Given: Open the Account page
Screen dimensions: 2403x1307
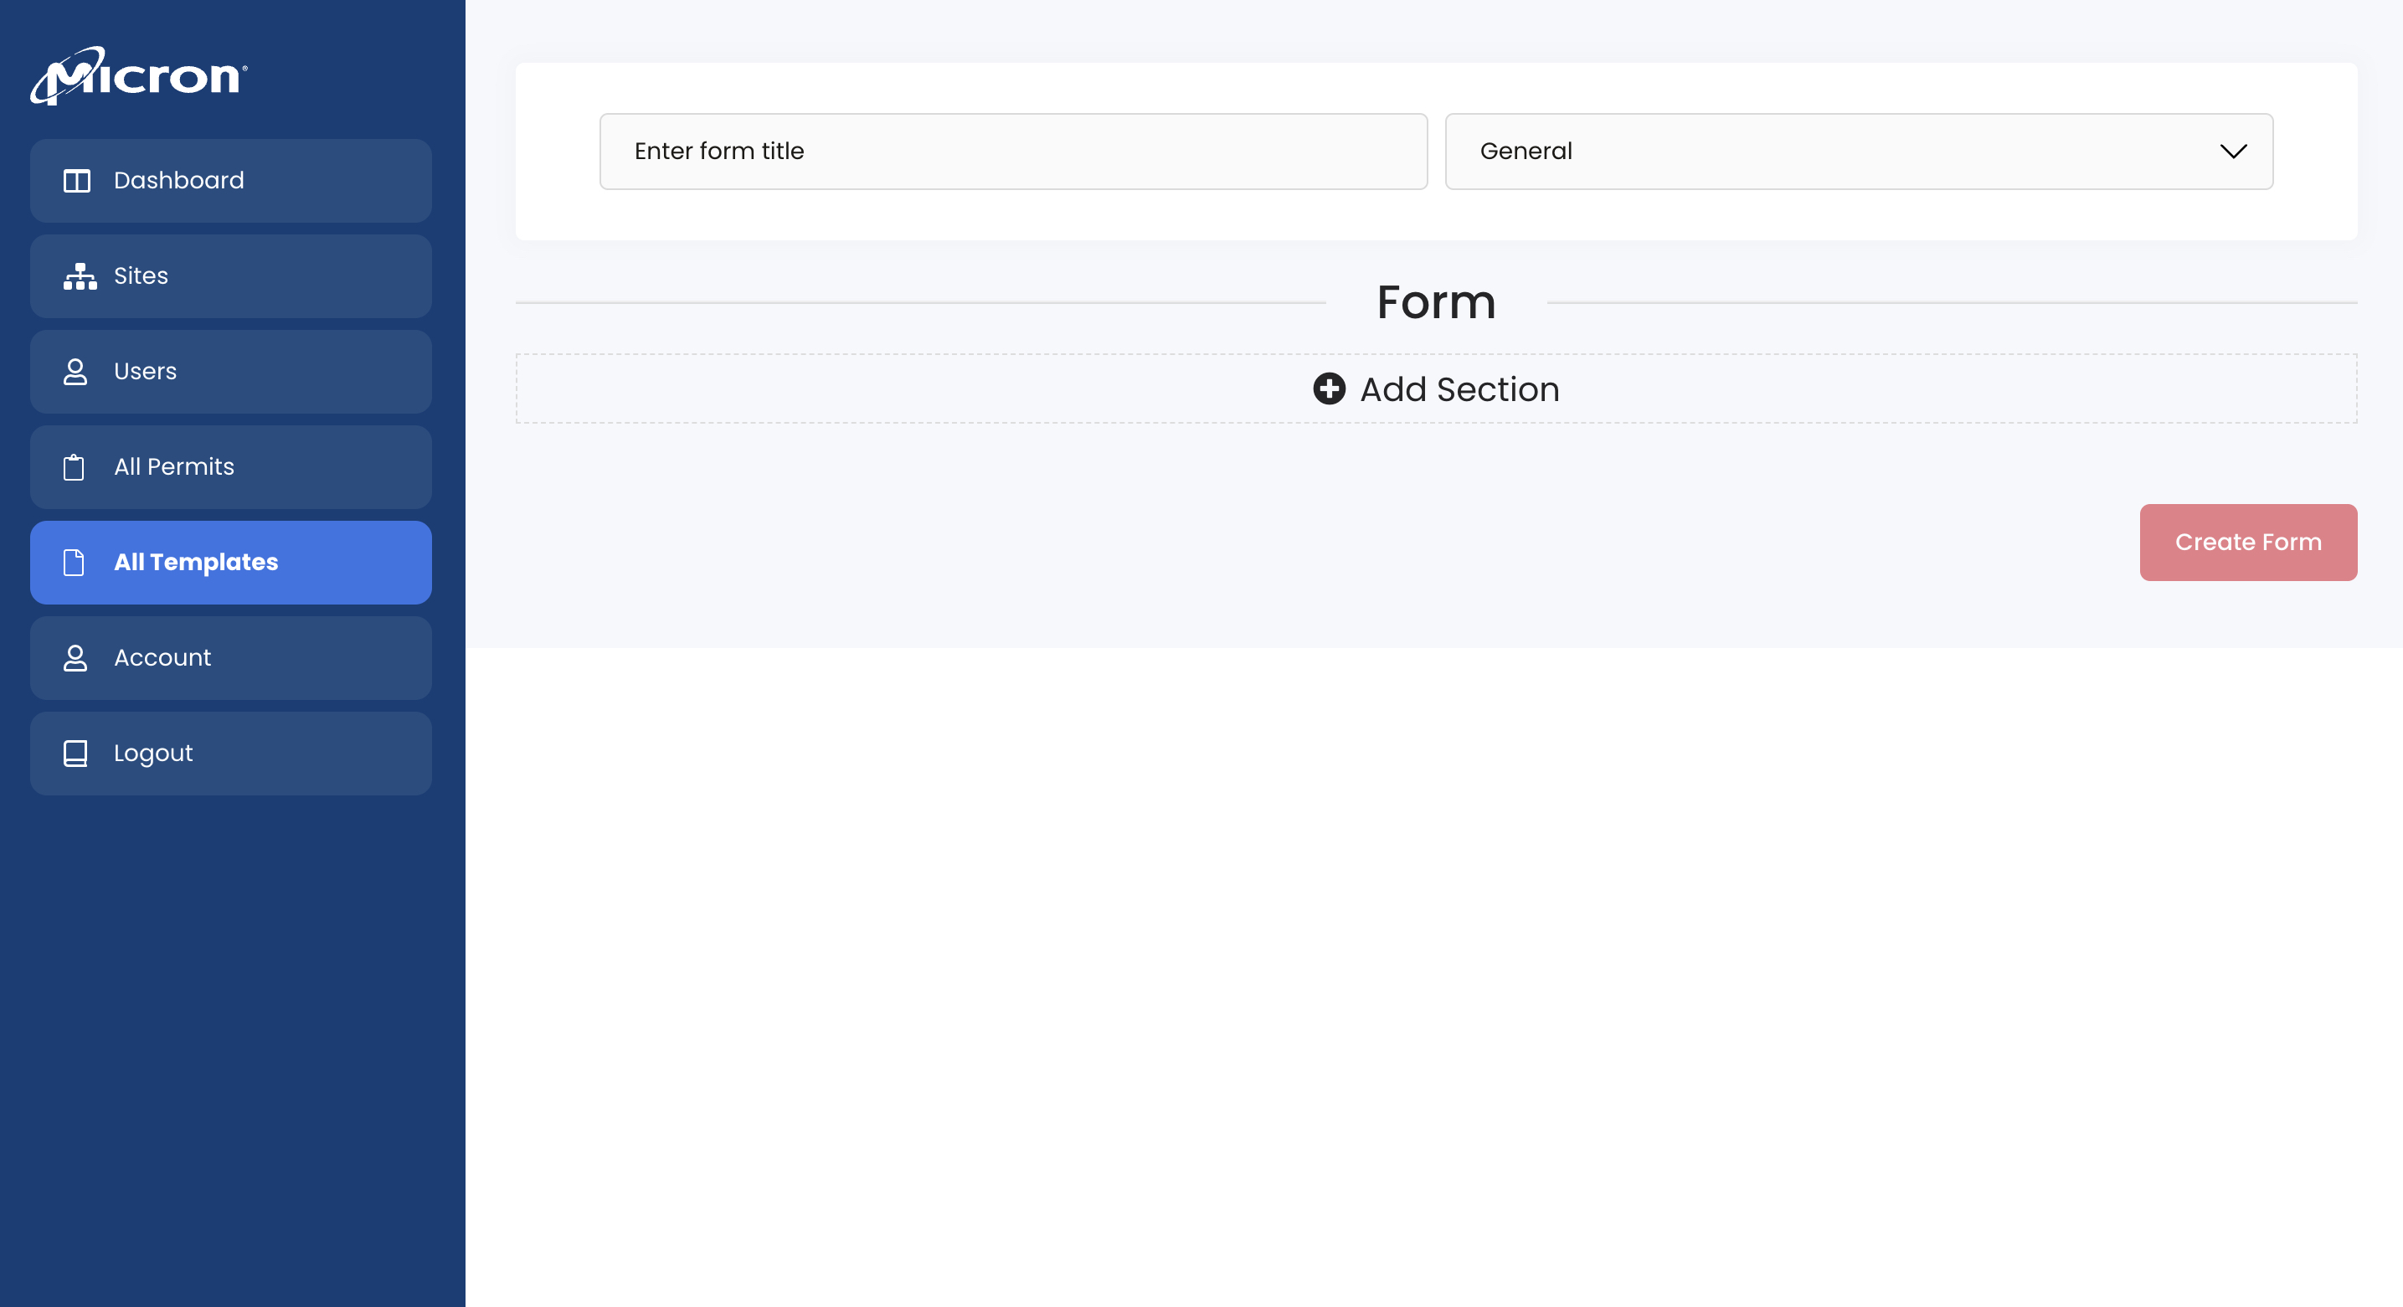Looking at the screenshot, I should click(x=230, y=658).
